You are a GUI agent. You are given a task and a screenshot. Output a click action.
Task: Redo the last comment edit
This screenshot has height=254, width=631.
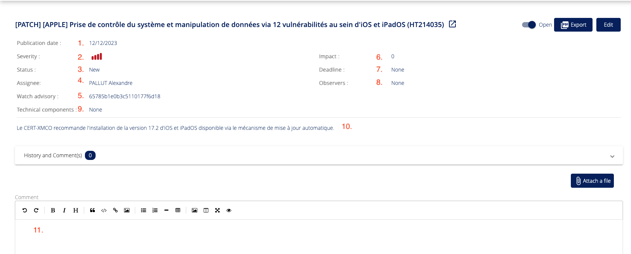click(36, 210)
